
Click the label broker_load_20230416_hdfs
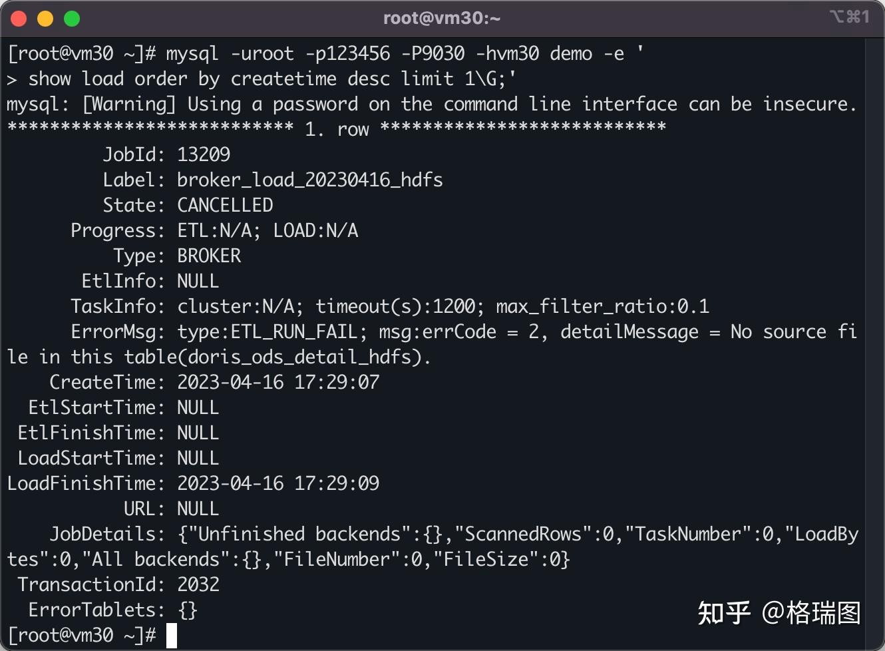click(310, 180)
